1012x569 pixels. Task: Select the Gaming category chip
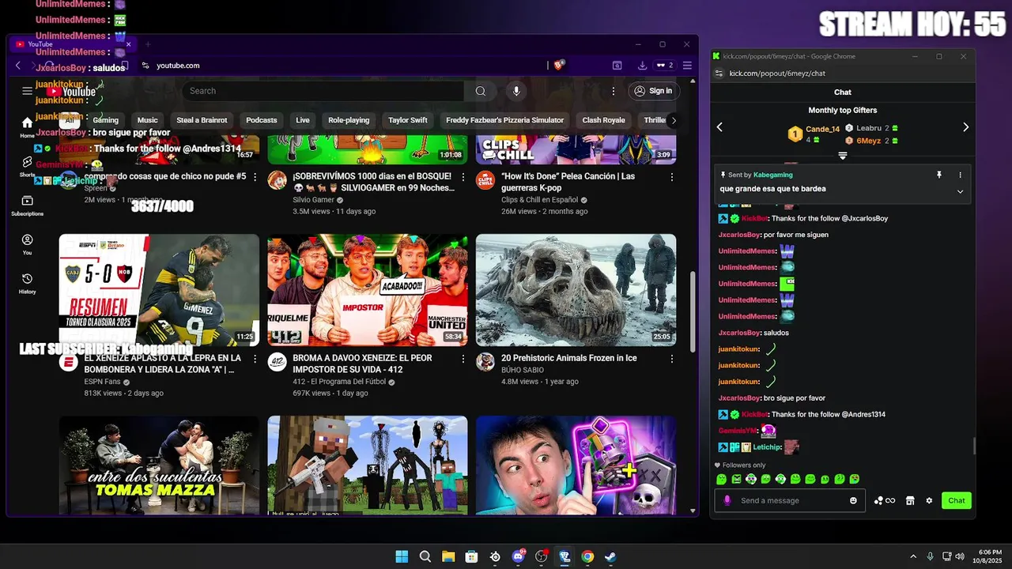[x=105, y=120]
